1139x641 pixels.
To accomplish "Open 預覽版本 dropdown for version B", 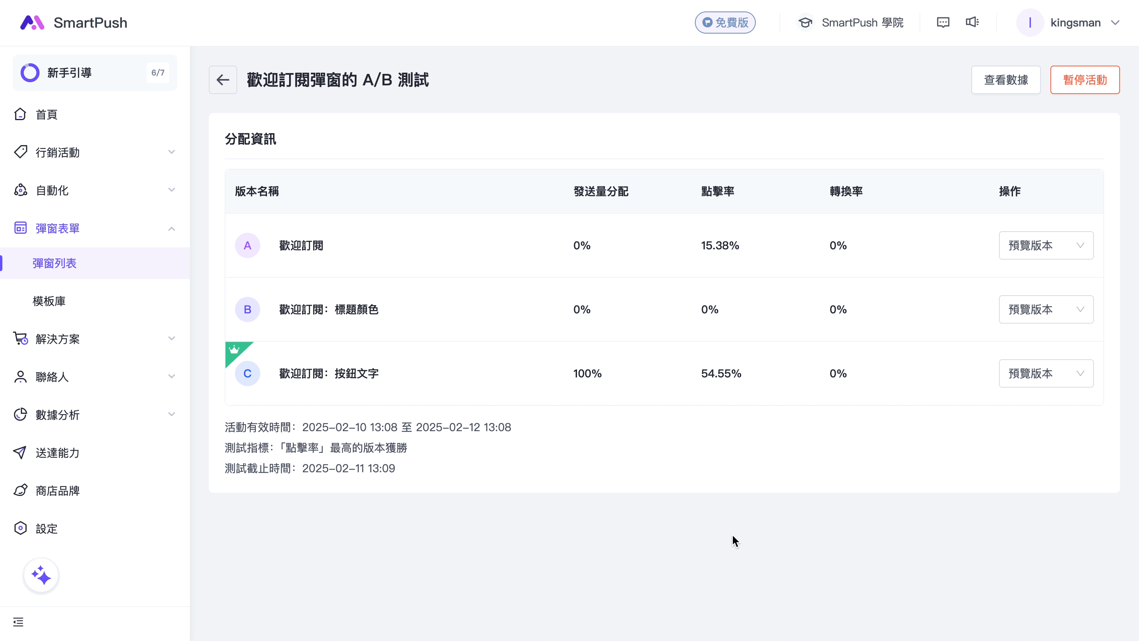I will (1046, 310).
